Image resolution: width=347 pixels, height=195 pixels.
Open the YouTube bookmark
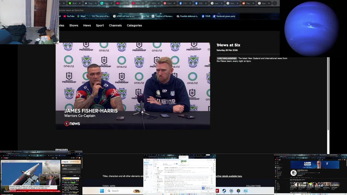coord(69,16)
